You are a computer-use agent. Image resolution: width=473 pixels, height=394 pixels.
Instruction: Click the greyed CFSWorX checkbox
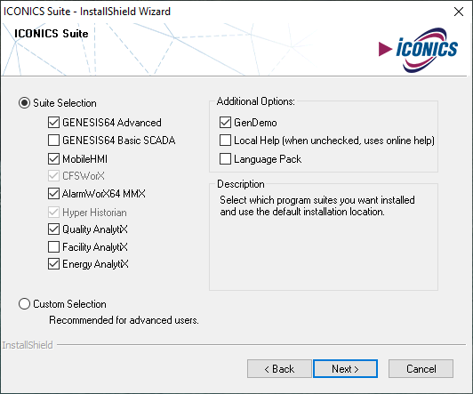tap(53, 176)
